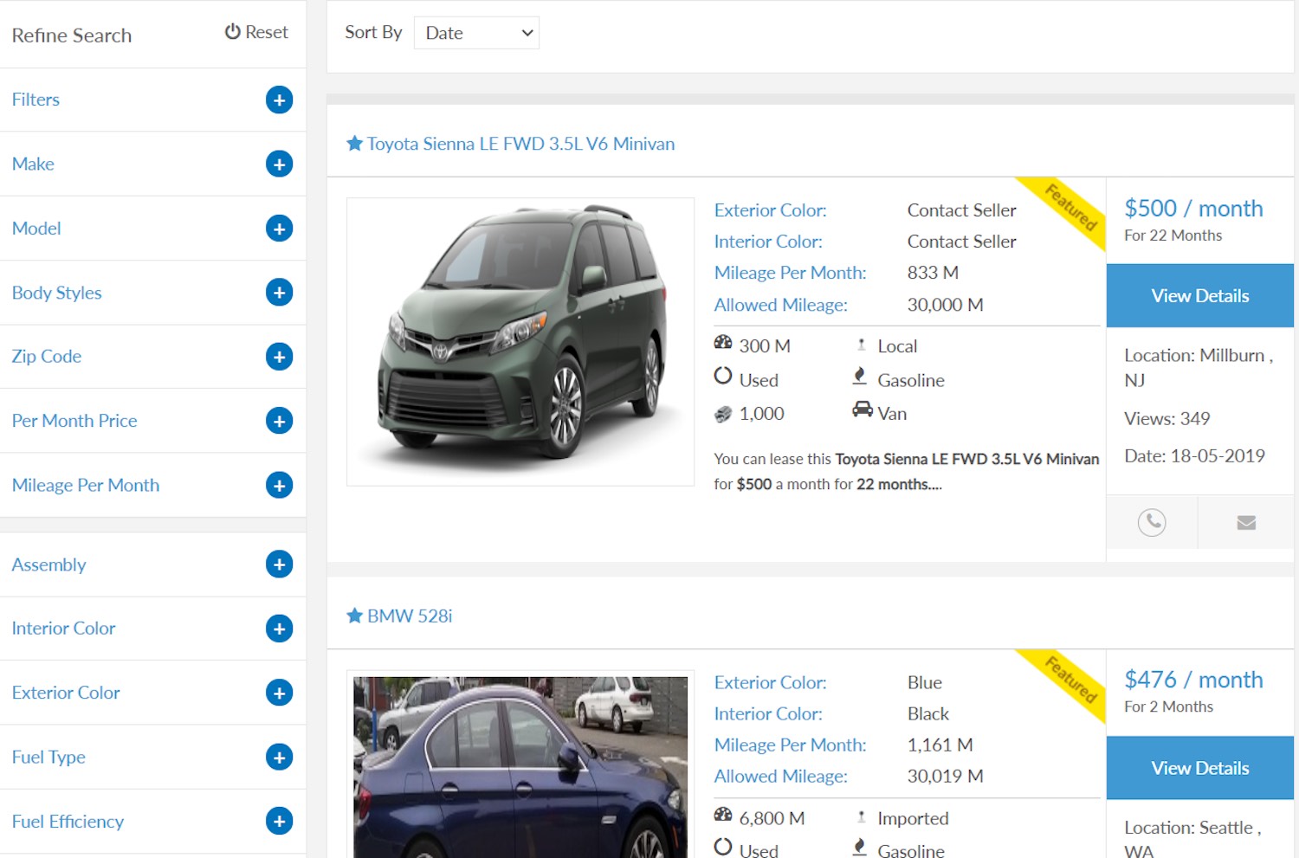The height and width of the screenshot is (858, 1299).
Task: Click the Assembly filter label
Action: coord(48,564)
